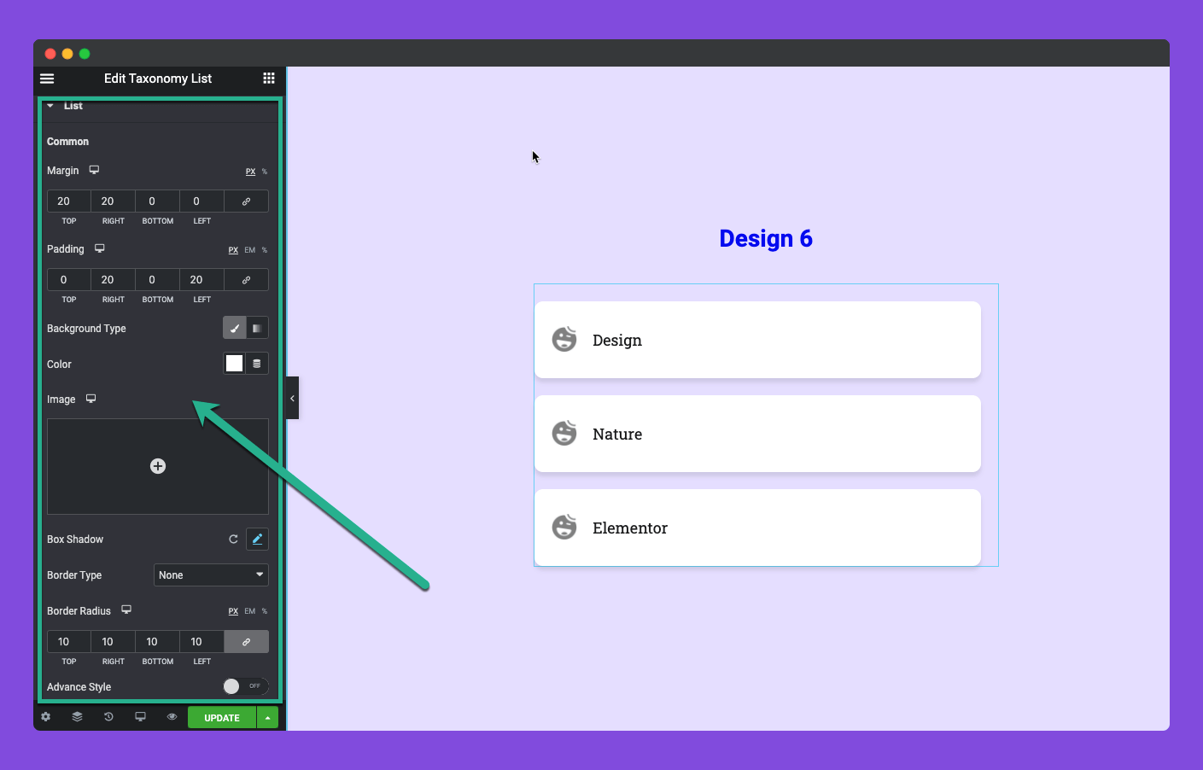Edit the Margin top value
This screenshot has width=1203, height=770.
69,201
